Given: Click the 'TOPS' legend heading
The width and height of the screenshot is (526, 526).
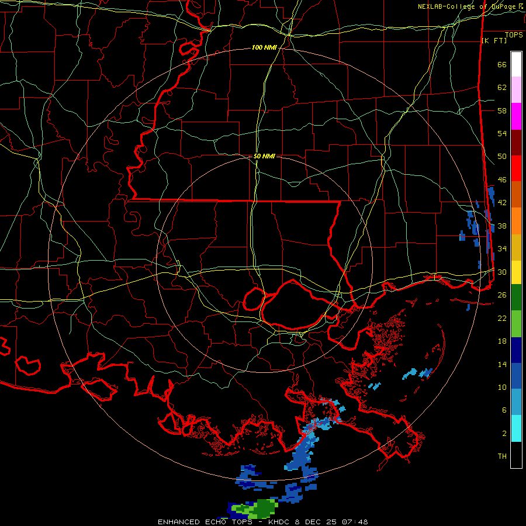Looking at the screenshot, I should click(514, 35).
